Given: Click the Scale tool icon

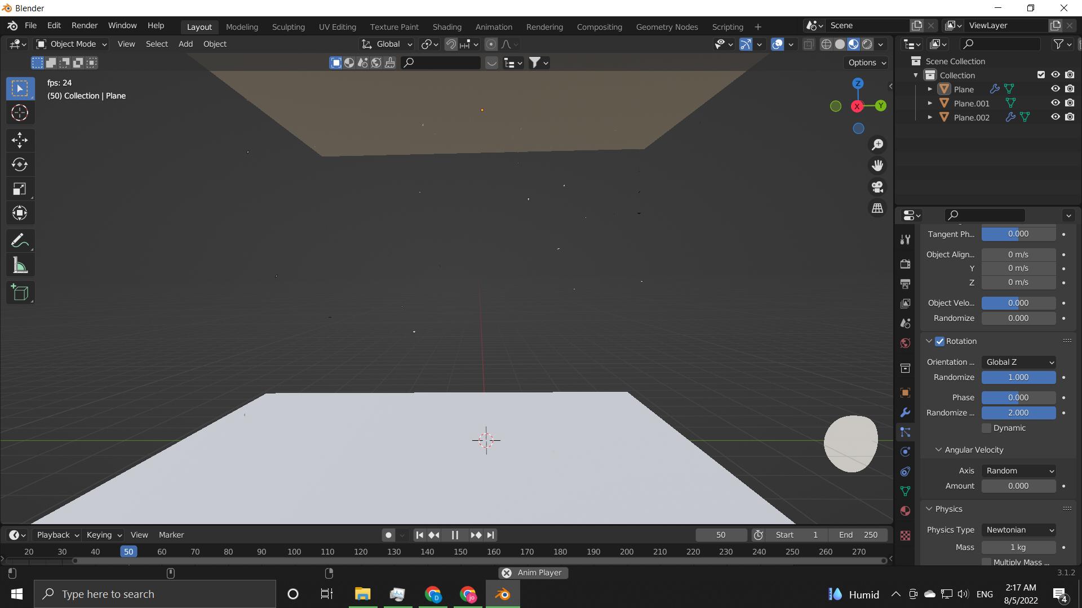Looking at the screenshot, I should pyautogui.click(x=19, y=189).
